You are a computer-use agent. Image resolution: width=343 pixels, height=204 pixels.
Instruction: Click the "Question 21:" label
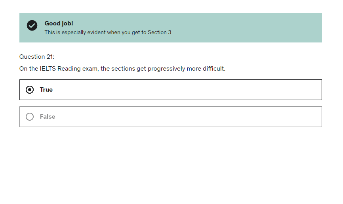pos(37,57)
